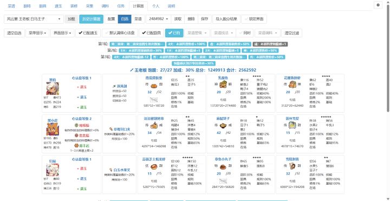The image size is (390, 201).
Task: Toggle the 同时 checkbox
Action: tap(245, 33)
